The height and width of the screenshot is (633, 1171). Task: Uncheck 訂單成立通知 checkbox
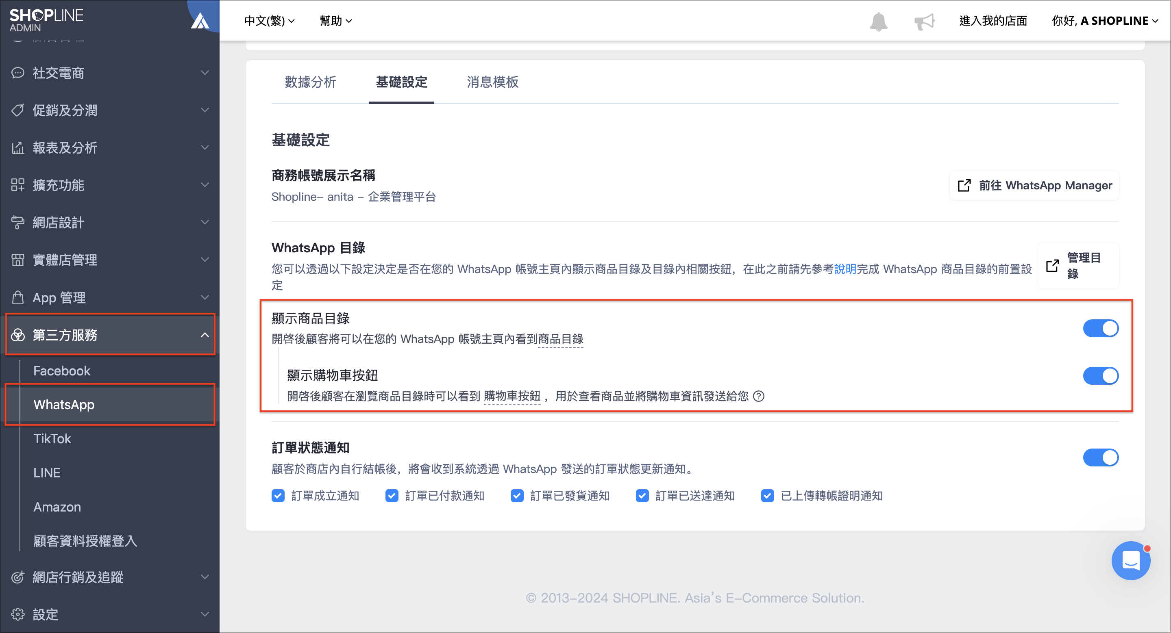click(x=278, y=495)
